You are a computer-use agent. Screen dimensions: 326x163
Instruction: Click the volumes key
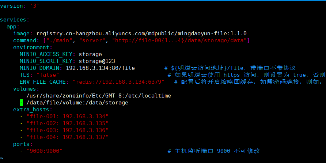coord(25,89)
